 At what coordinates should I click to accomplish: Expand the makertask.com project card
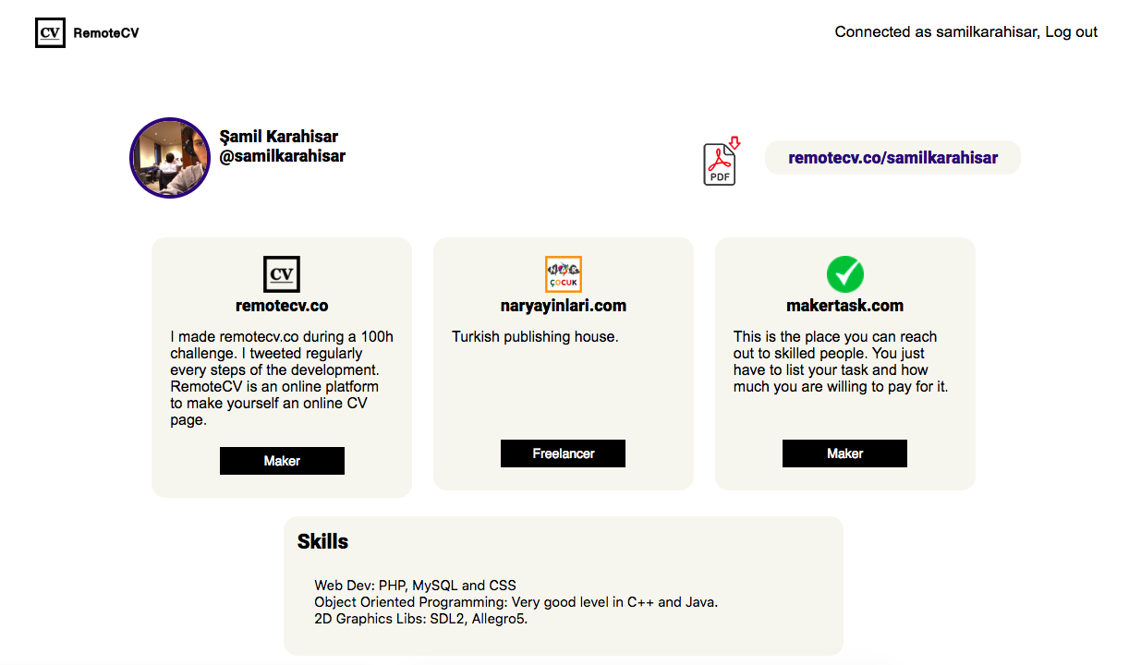coord(844,364)
